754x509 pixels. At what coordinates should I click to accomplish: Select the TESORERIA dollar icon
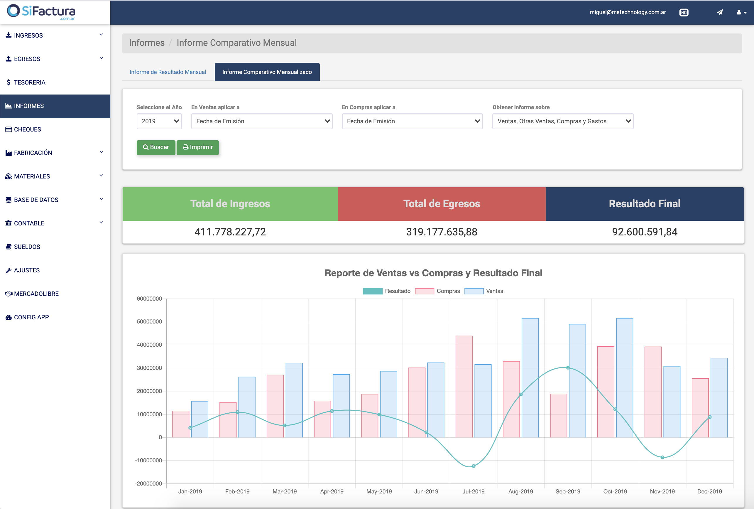[9, 82]
